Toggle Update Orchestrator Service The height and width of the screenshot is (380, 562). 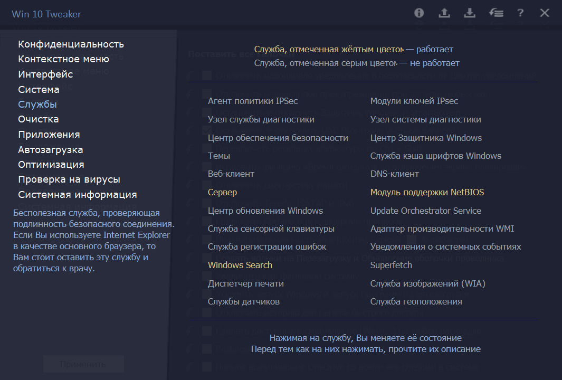click(x=425, y=211)
